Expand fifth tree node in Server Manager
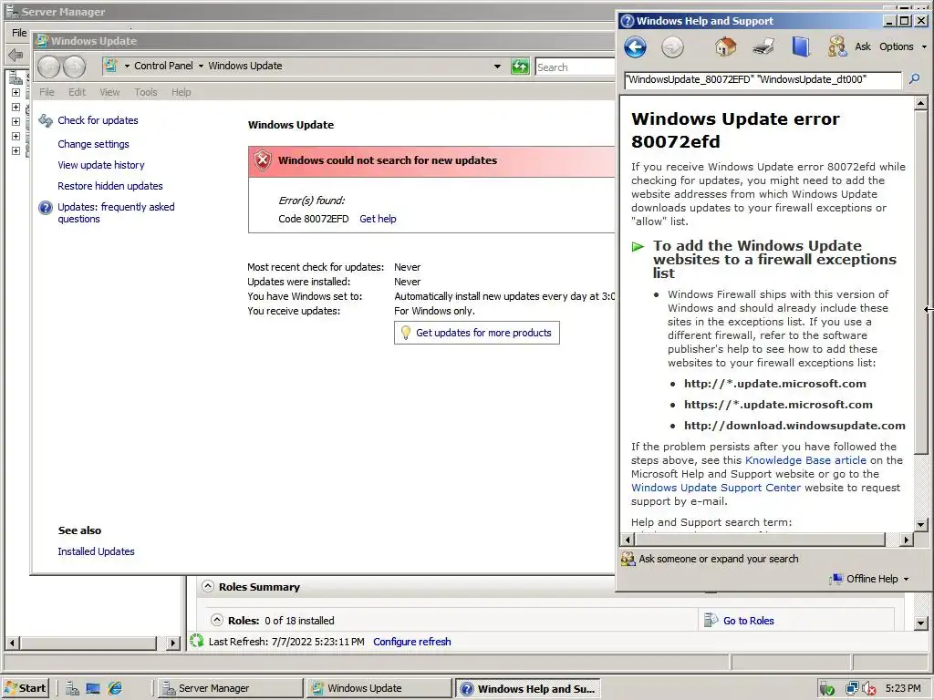 [x=16, y=150]
